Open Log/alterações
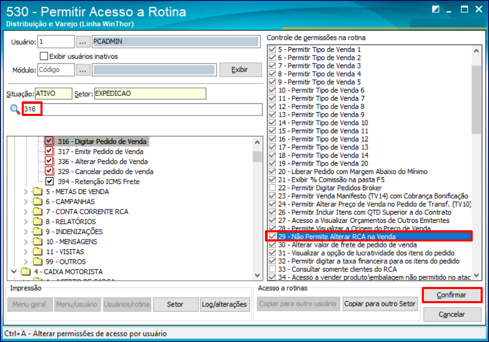The height and width of the screenshot is (342, 489). pos(224,304)
